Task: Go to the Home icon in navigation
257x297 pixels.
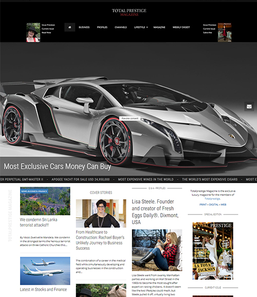Action: [70, 27]
